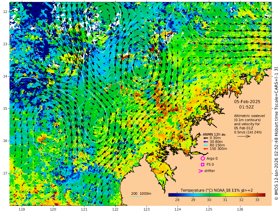Viewport: 278px width, 215px height.
Task: Click the colorbar tick label 29
Action: (x=193, y=200)
